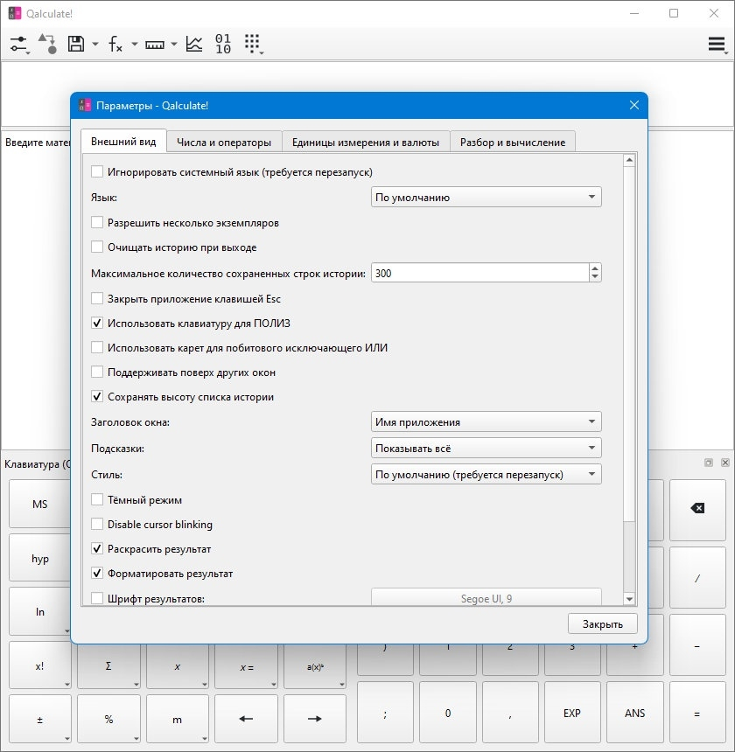Enable Тёмный режим checkbox
The height and width of the screenshot is (752, 735).
click(97, 500)
